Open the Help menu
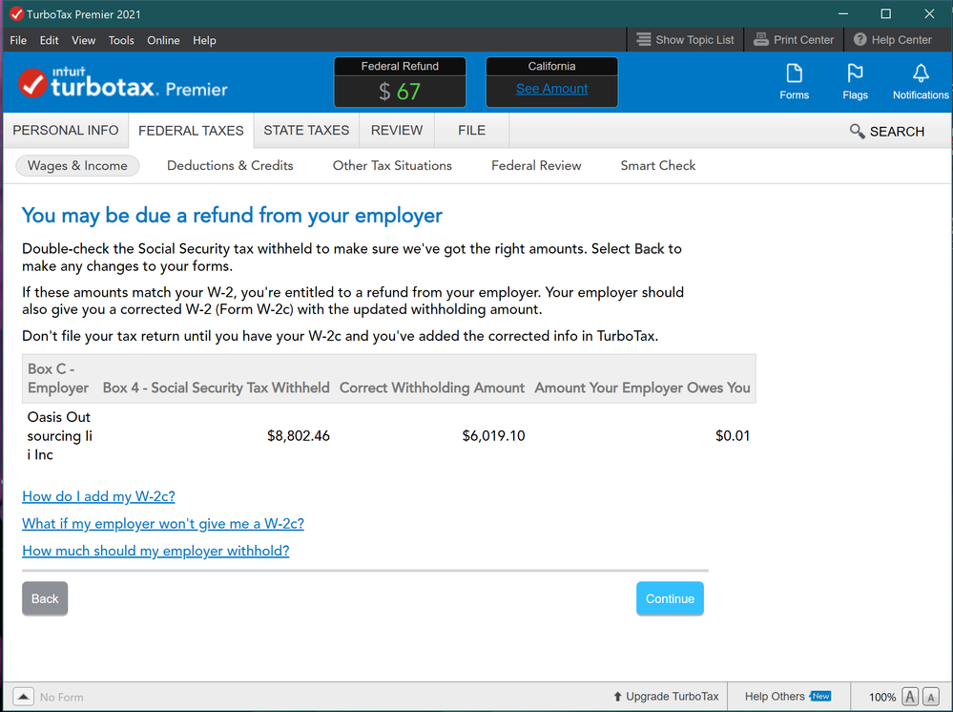 pyautogui.click(x=204, y=40)
